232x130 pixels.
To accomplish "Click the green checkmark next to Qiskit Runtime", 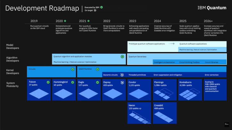I will [98, 69].
